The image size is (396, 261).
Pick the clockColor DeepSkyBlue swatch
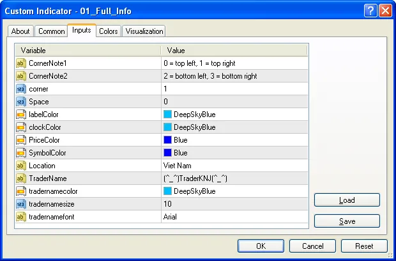pyautogui.click(x=167, y=127)
